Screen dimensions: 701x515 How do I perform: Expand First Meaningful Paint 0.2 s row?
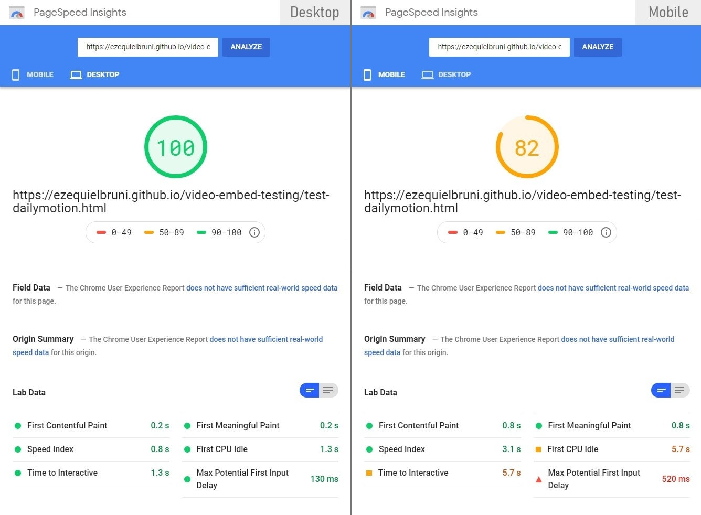260,426
